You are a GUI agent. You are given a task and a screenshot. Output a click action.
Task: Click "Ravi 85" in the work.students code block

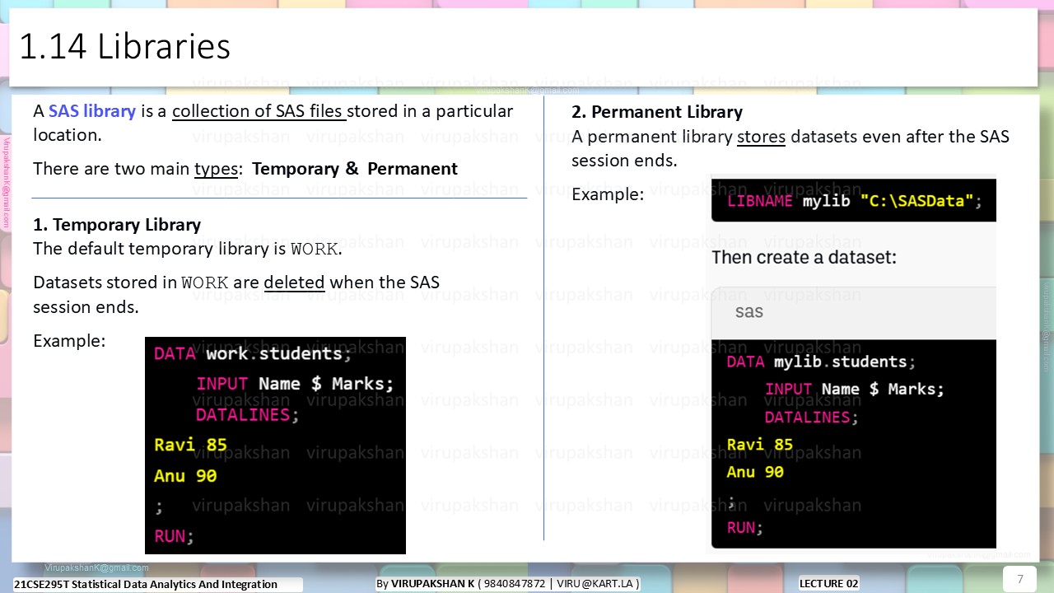point(190,445)
